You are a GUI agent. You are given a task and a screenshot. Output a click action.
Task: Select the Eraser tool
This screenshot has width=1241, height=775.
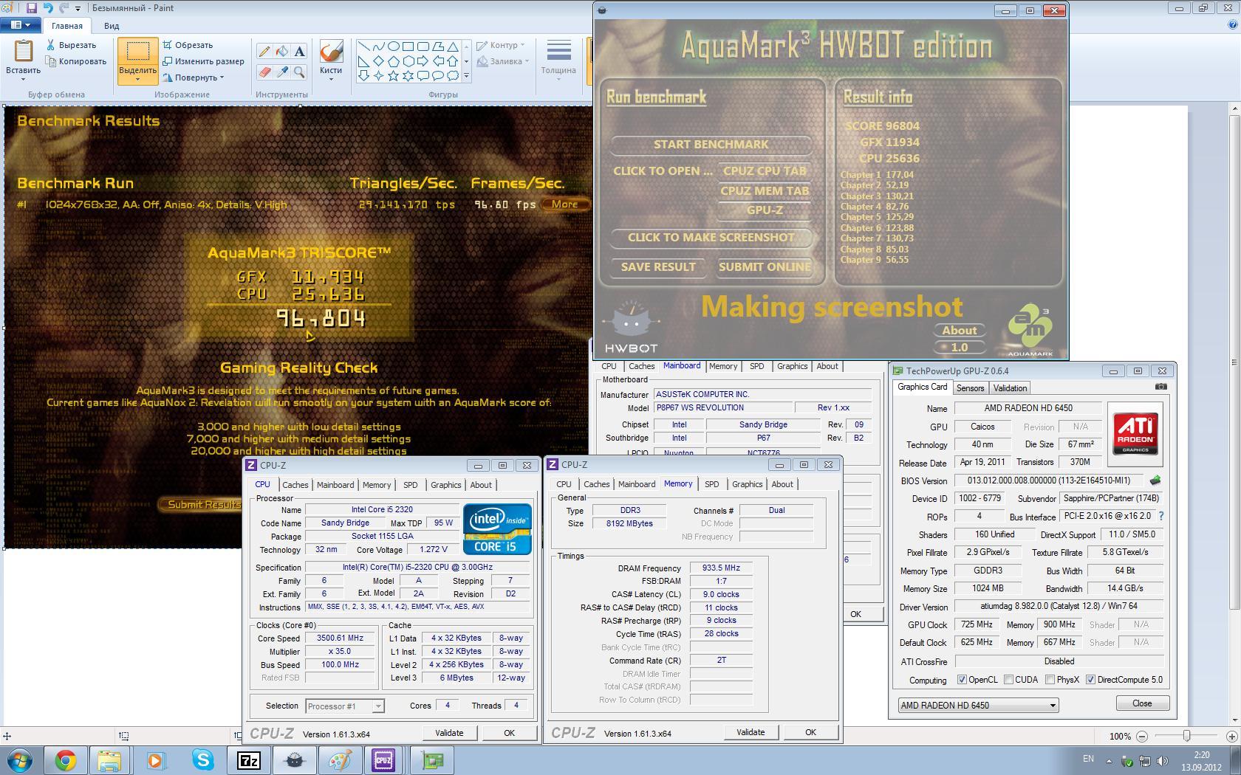(264, 72)
